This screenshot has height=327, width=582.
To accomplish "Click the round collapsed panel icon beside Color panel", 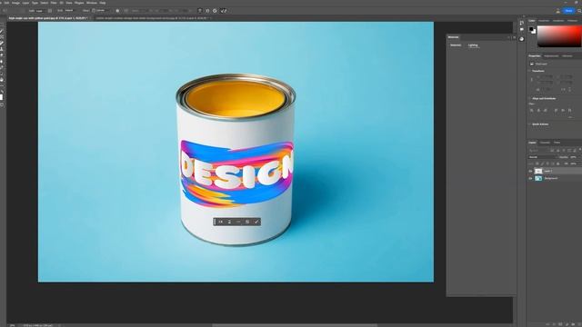I will pyautogui.click(x=521, y=38).
